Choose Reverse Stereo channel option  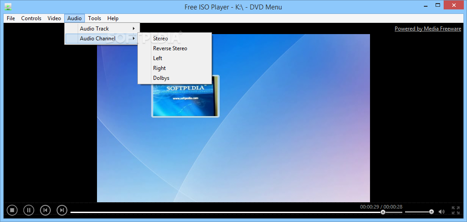click(x=175, y=48)
